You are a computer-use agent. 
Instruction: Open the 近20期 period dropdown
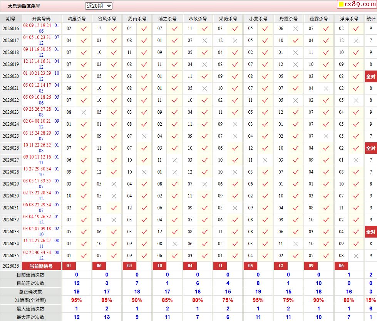point(98,6)
